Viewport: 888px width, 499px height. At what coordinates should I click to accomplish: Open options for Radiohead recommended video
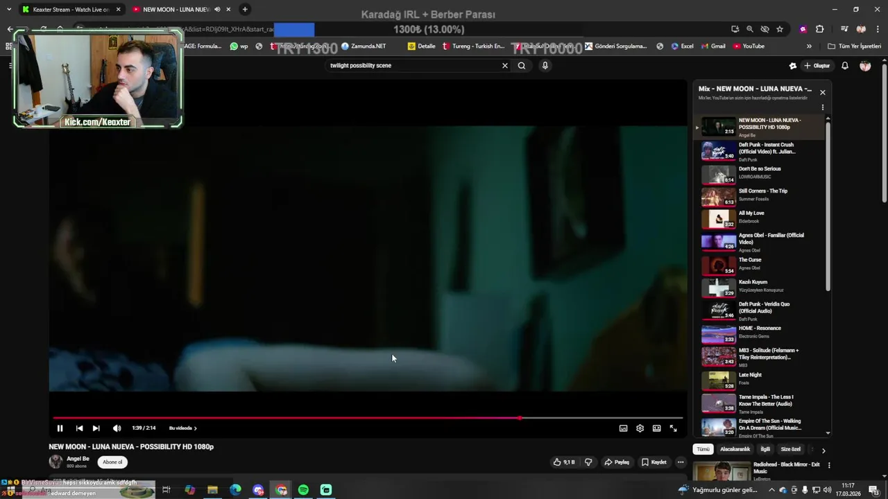click(x=829, y=465)
